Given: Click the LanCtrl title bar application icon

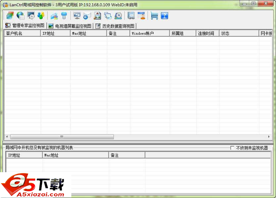Looking at the screenshot, I should click(x=5, y=5).
